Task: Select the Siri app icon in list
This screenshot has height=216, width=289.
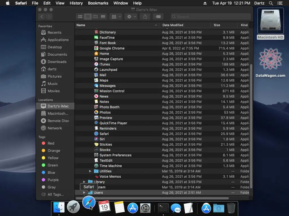Action: tap(96, 139)
